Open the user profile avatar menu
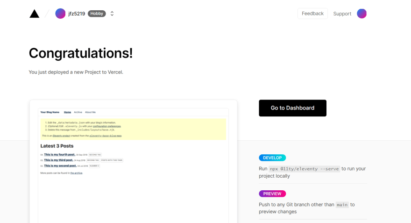Image resolution: width=411 pixels, height=223 pixels. click(361, 14)
